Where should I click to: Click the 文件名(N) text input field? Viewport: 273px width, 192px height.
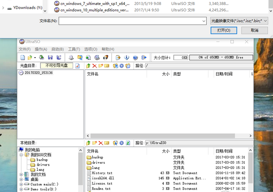[x=130, y=21]
